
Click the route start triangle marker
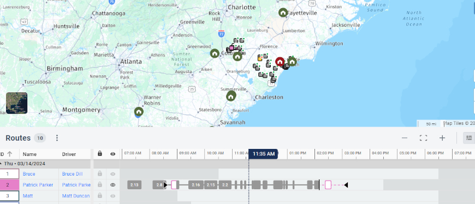tap(165, 185)
